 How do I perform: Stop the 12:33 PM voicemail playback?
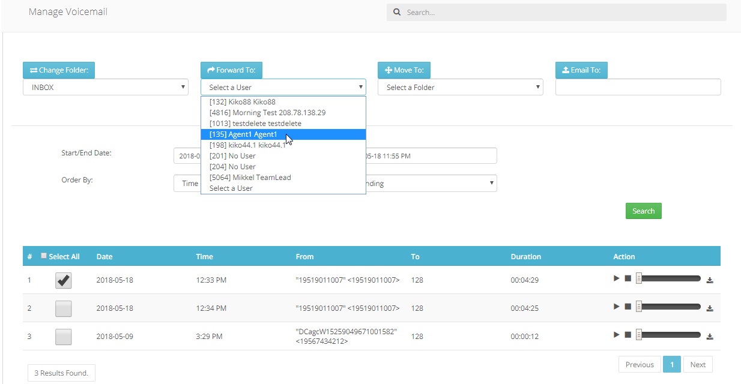click(x=628, y=278)
